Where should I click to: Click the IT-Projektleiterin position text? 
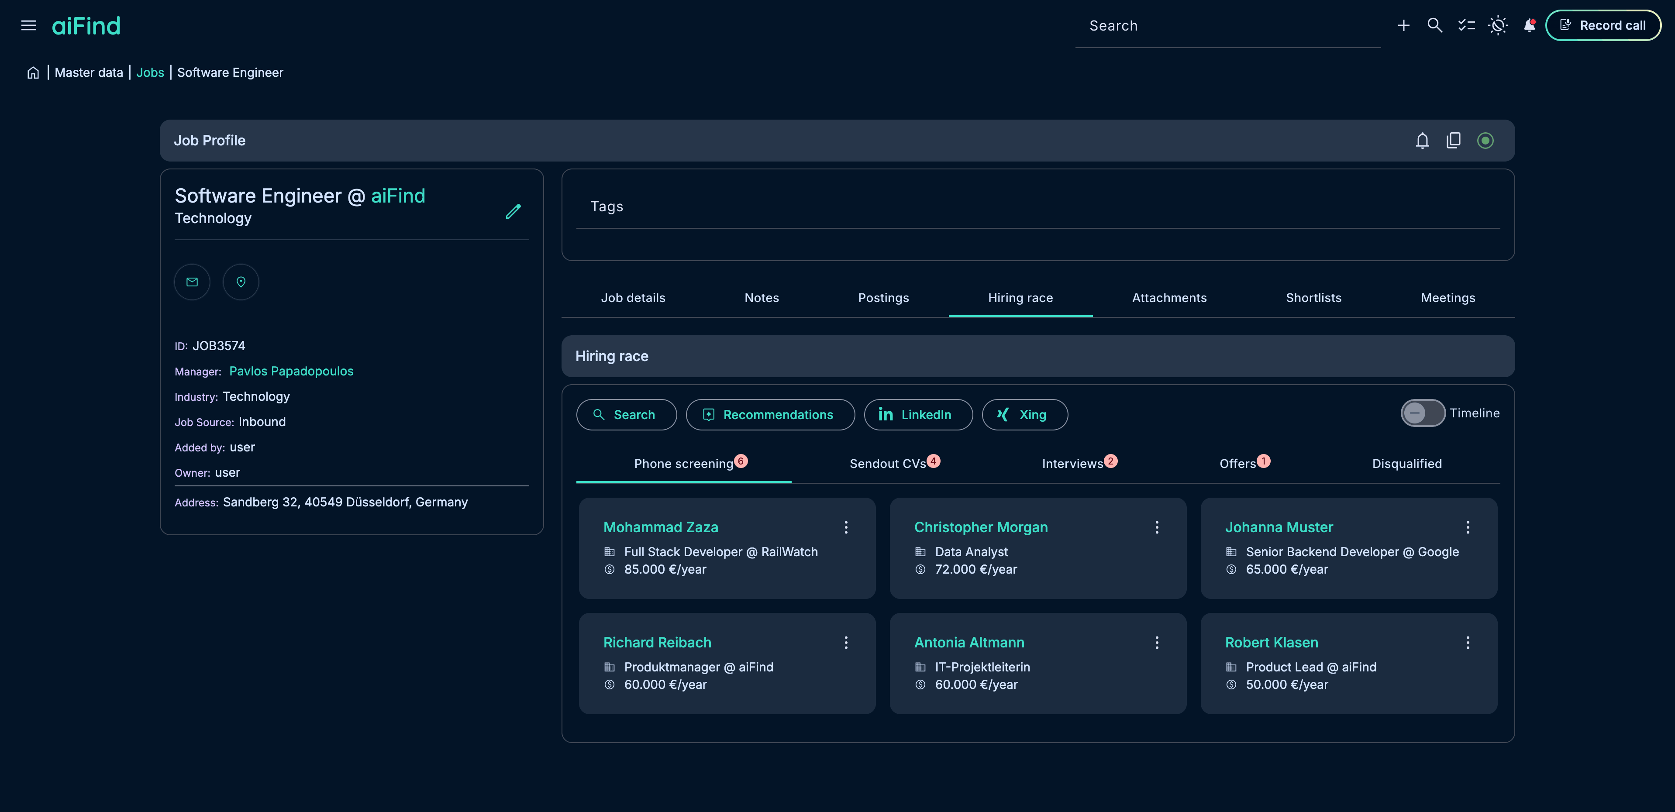click(x=982, y=667)
